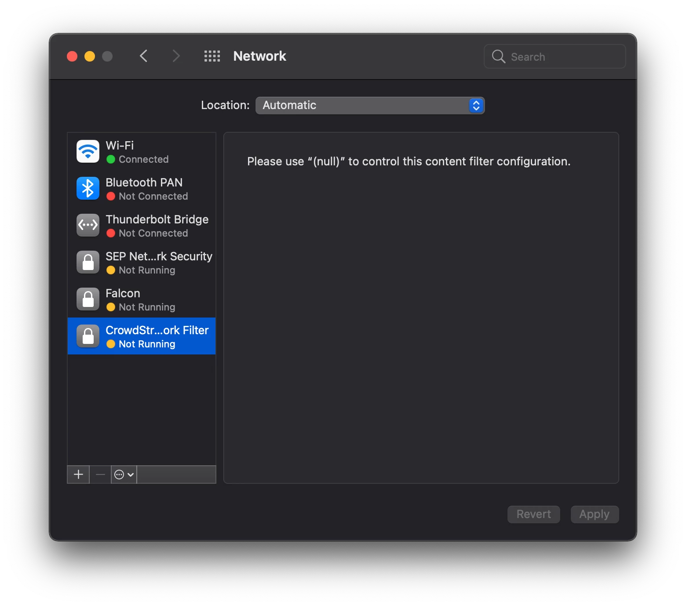Click the Bluetooth PAN icon
686x606 pixels.
pyautogui.click(x=88, y=188)
